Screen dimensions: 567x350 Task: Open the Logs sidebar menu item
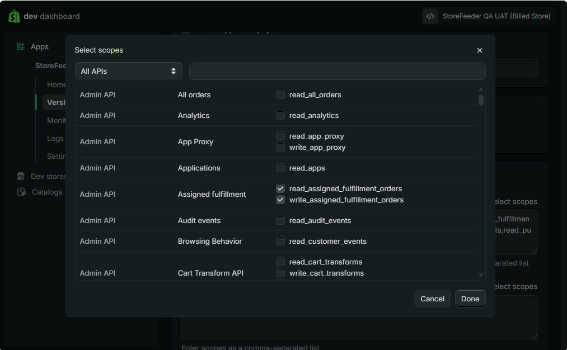[55, 139]
